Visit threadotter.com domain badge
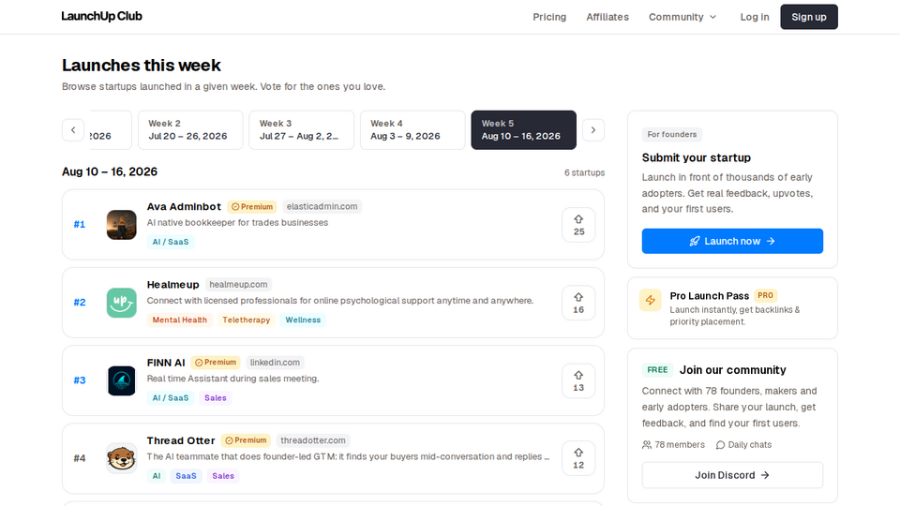Screen dimensions: 900x506 pyautogui.click(x=313, y=440)
